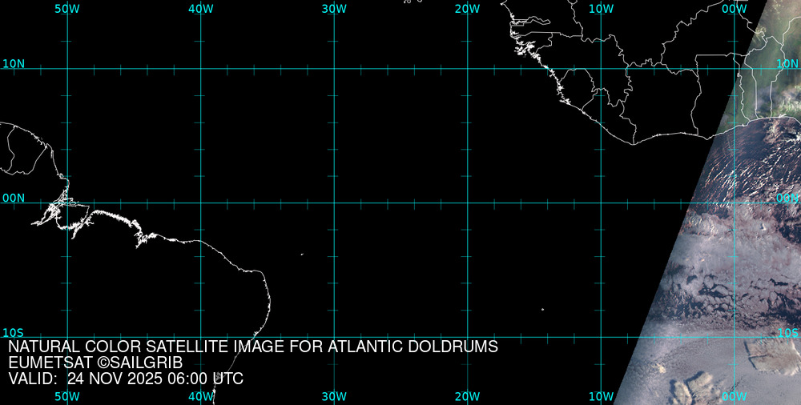The height and width of the screenshot is (405, 801).
Task: Click the 30W longitude label at bottom
Action: (334, 396)
